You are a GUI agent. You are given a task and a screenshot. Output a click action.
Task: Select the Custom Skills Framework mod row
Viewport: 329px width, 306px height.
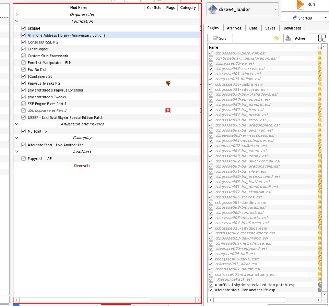(111, 56)
